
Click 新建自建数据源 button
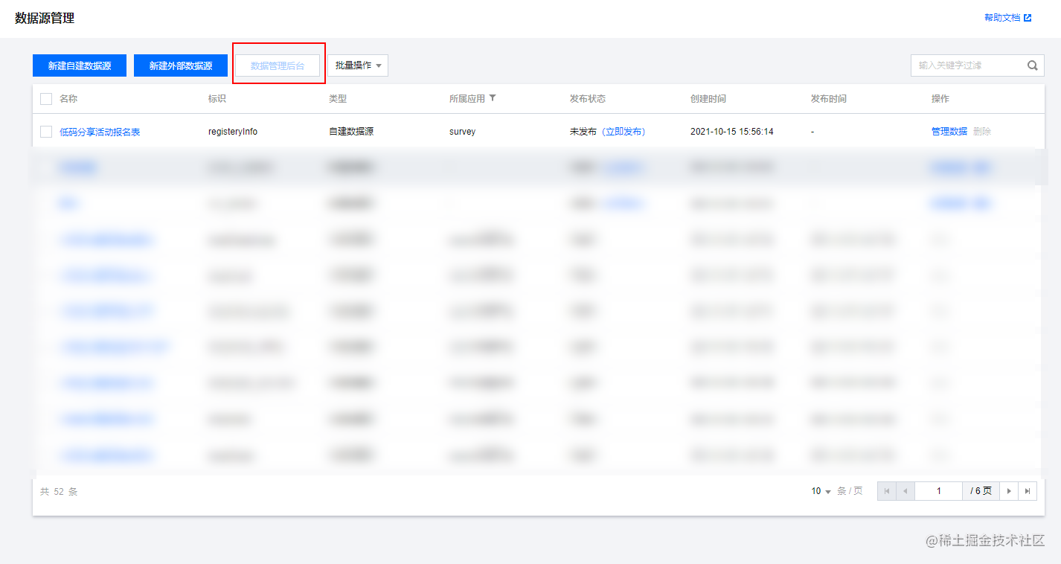(80, 65)
